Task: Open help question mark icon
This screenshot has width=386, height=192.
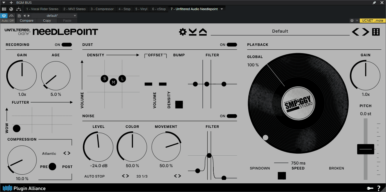Action: 379,188
